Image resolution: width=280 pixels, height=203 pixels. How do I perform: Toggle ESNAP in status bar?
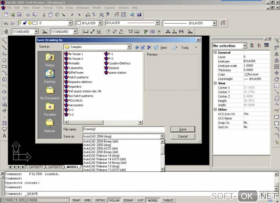click(x=128, y=200)
